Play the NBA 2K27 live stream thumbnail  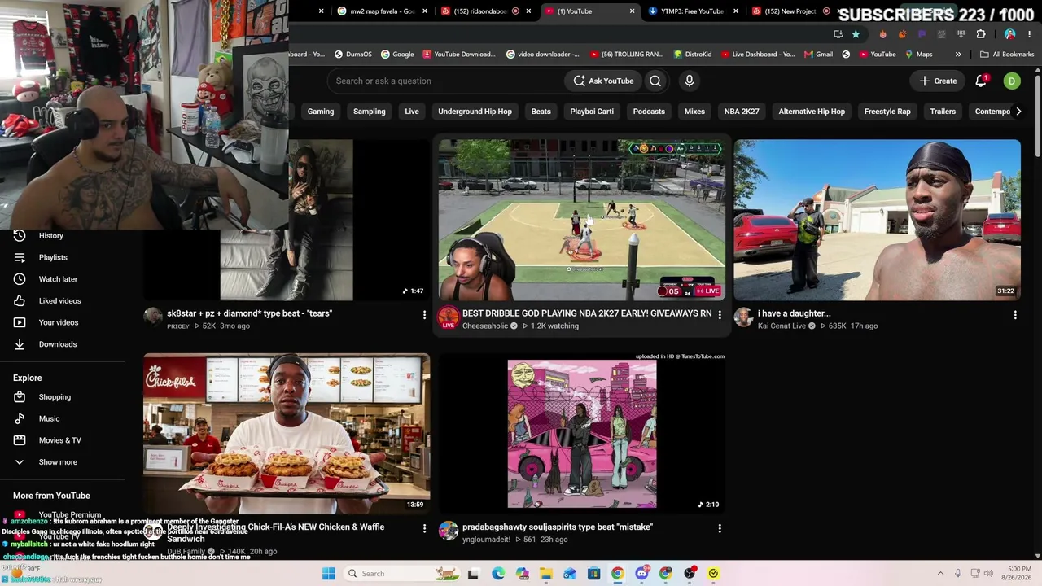pos(582,220)
